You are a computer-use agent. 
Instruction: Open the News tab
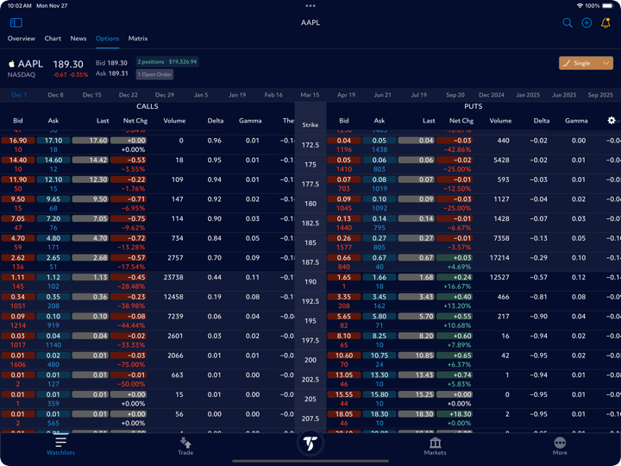point(78,39)
